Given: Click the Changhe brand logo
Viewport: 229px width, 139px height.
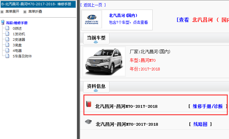Looking at the screenshot, I should (x=92, y=19).
